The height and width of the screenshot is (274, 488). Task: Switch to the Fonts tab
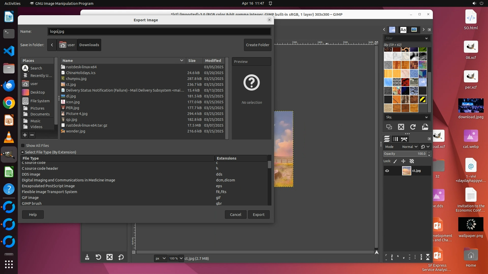pos(403,30)
